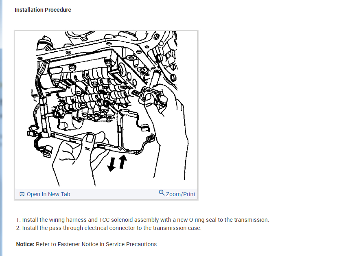This screenshot has height=256, width=339.
Task: Click step 2 about pass-through electrical connector
Action: pos(109,228)
